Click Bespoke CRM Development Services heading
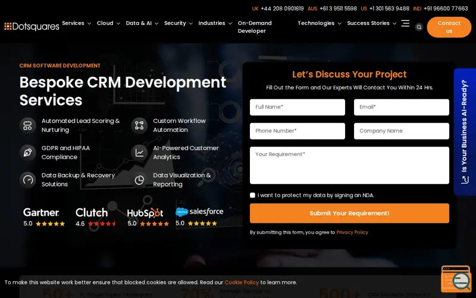The width and height of the screenshot is (476, 298). (123, 91)
